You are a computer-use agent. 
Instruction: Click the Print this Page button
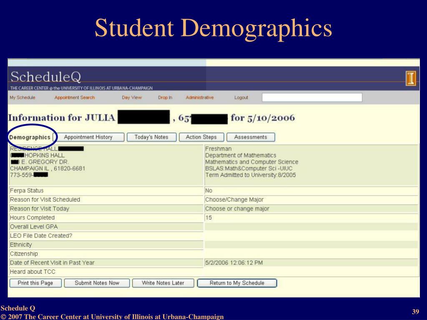click(x=35, y=283)
